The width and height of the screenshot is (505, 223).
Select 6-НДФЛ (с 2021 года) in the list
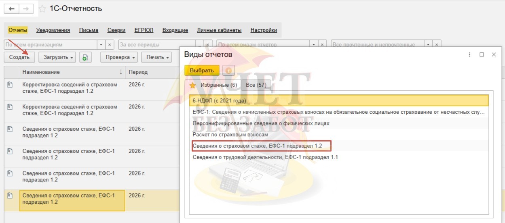339,100
